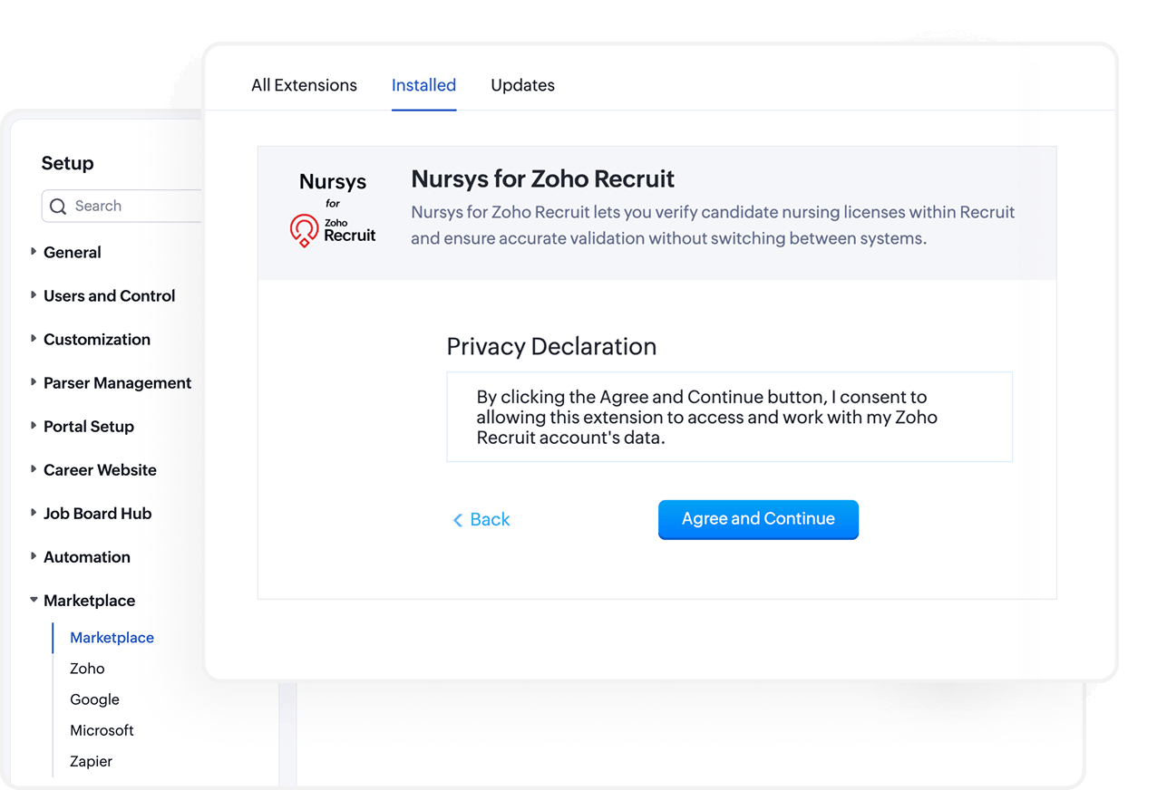
Task: Open the Zoho item under Marketplace
Action: pyautogui.click(x=87, y=669)
